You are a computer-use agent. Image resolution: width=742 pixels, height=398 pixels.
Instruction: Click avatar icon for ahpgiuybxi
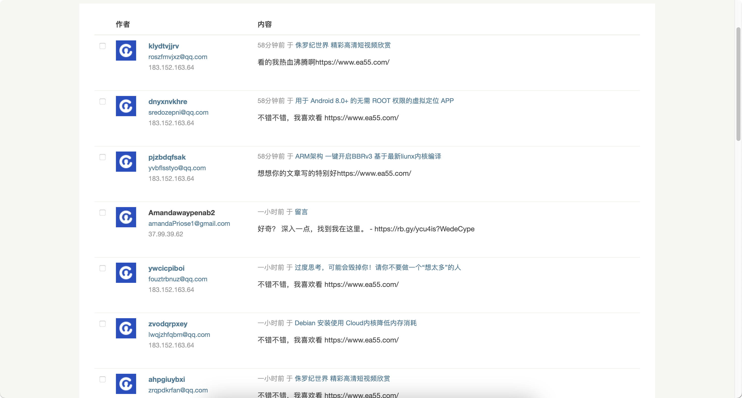(x=126, y=384)
